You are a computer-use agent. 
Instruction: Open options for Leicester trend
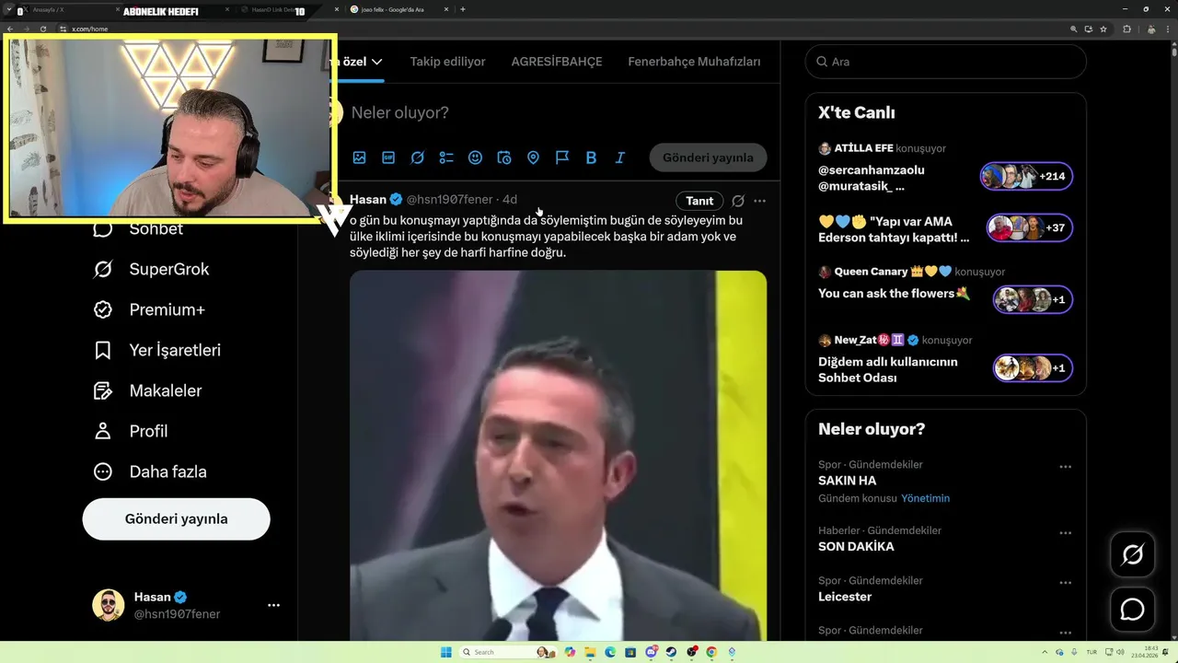click(x=1065, y=583)
